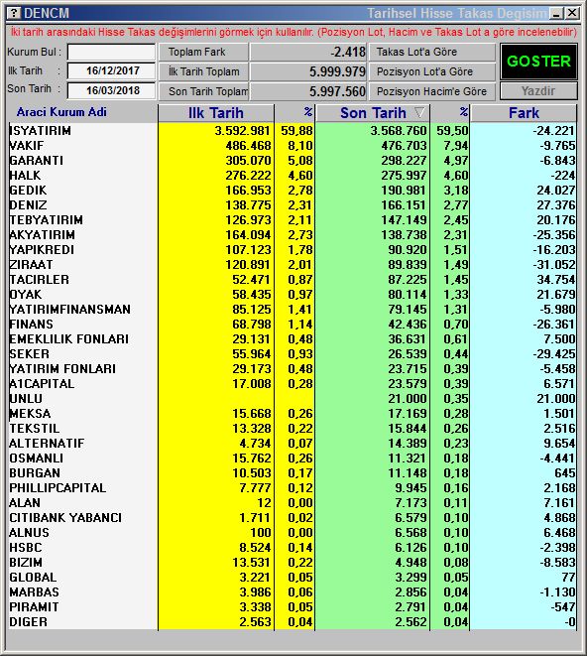Focus the Kurum Bul search field
This screenshot has height=656, width=587.
tap(111, 53)
